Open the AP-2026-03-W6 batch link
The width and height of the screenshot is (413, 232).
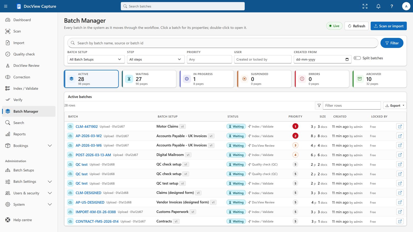coord(89,145)
